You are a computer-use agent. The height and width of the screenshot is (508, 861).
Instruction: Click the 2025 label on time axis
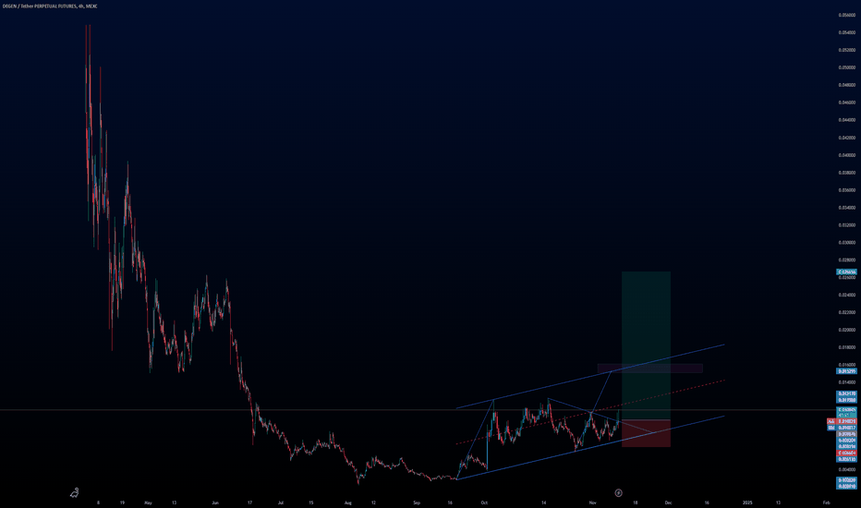click(x=746, y=502)
